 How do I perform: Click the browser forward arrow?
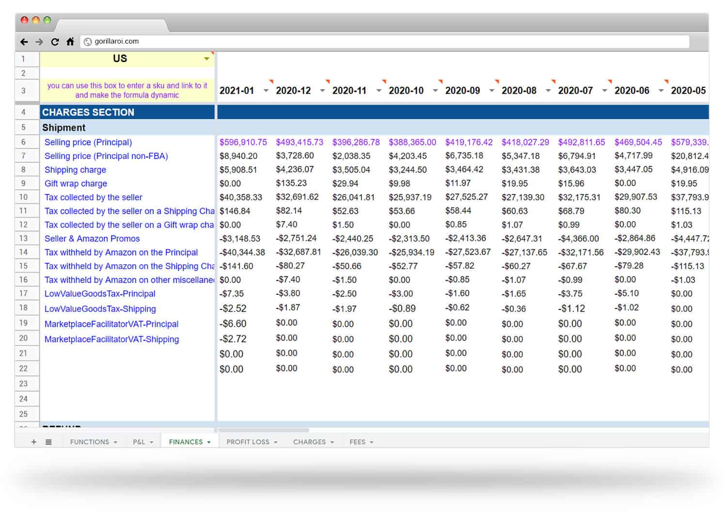39,42
